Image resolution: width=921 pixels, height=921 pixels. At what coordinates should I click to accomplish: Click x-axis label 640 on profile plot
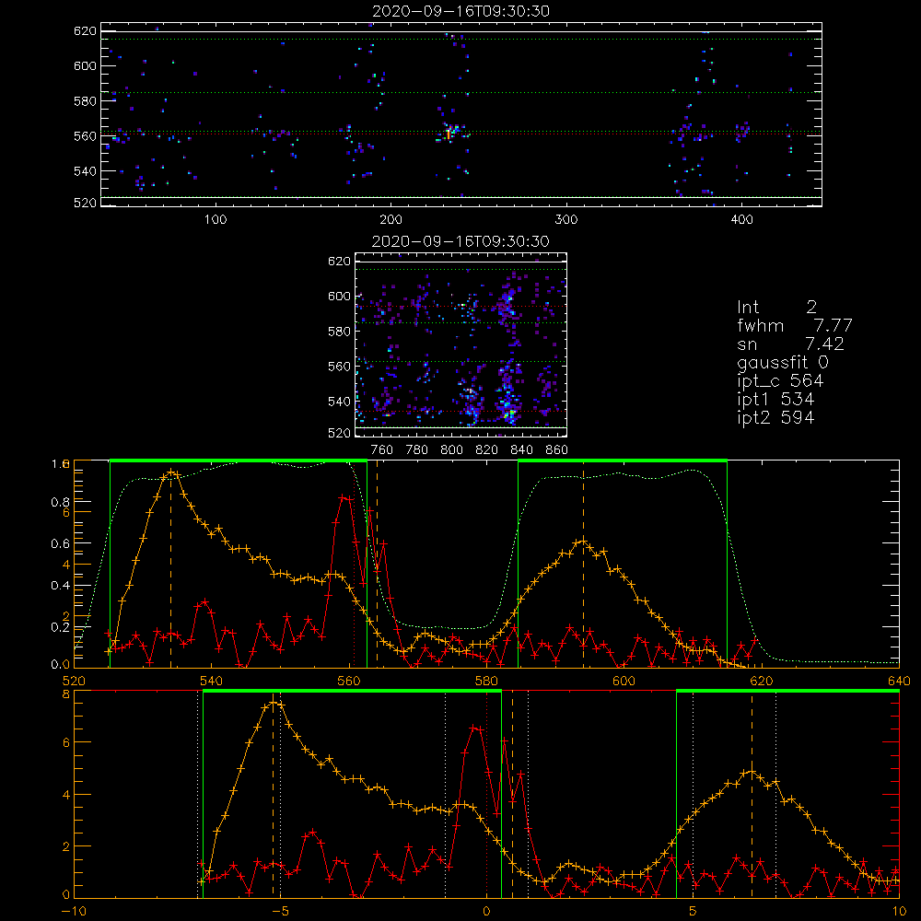(x=899, y=682)
